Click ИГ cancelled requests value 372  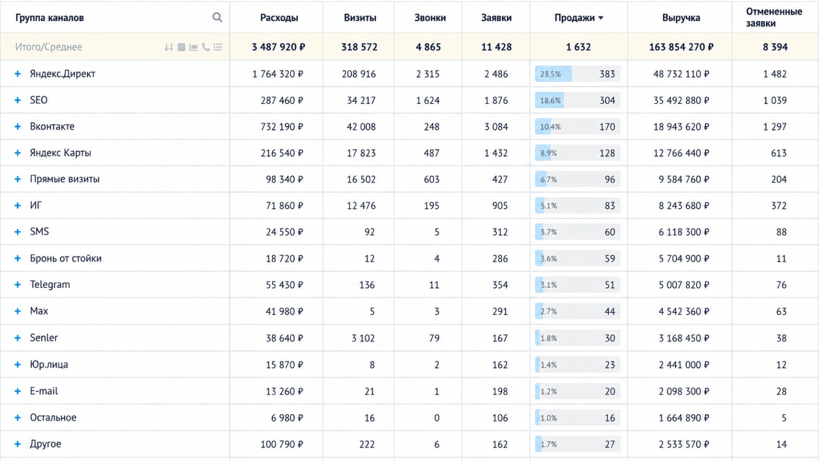pyautogui.click(x=779, y=205)
